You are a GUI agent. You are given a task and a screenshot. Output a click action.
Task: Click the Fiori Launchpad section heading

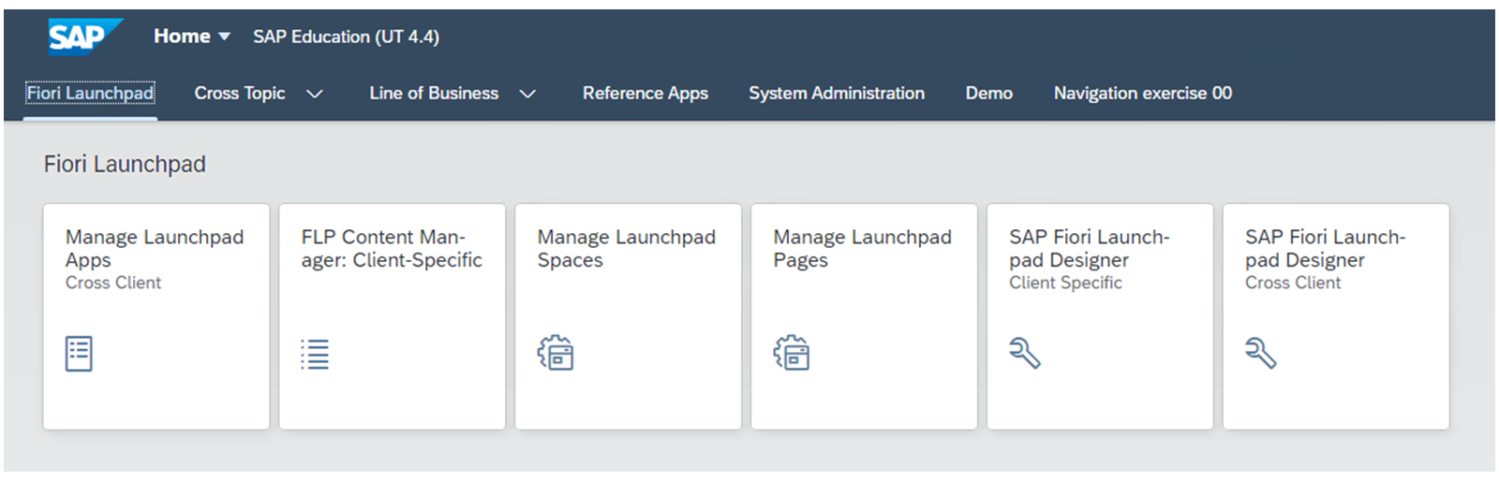click(x=125, y=164)
